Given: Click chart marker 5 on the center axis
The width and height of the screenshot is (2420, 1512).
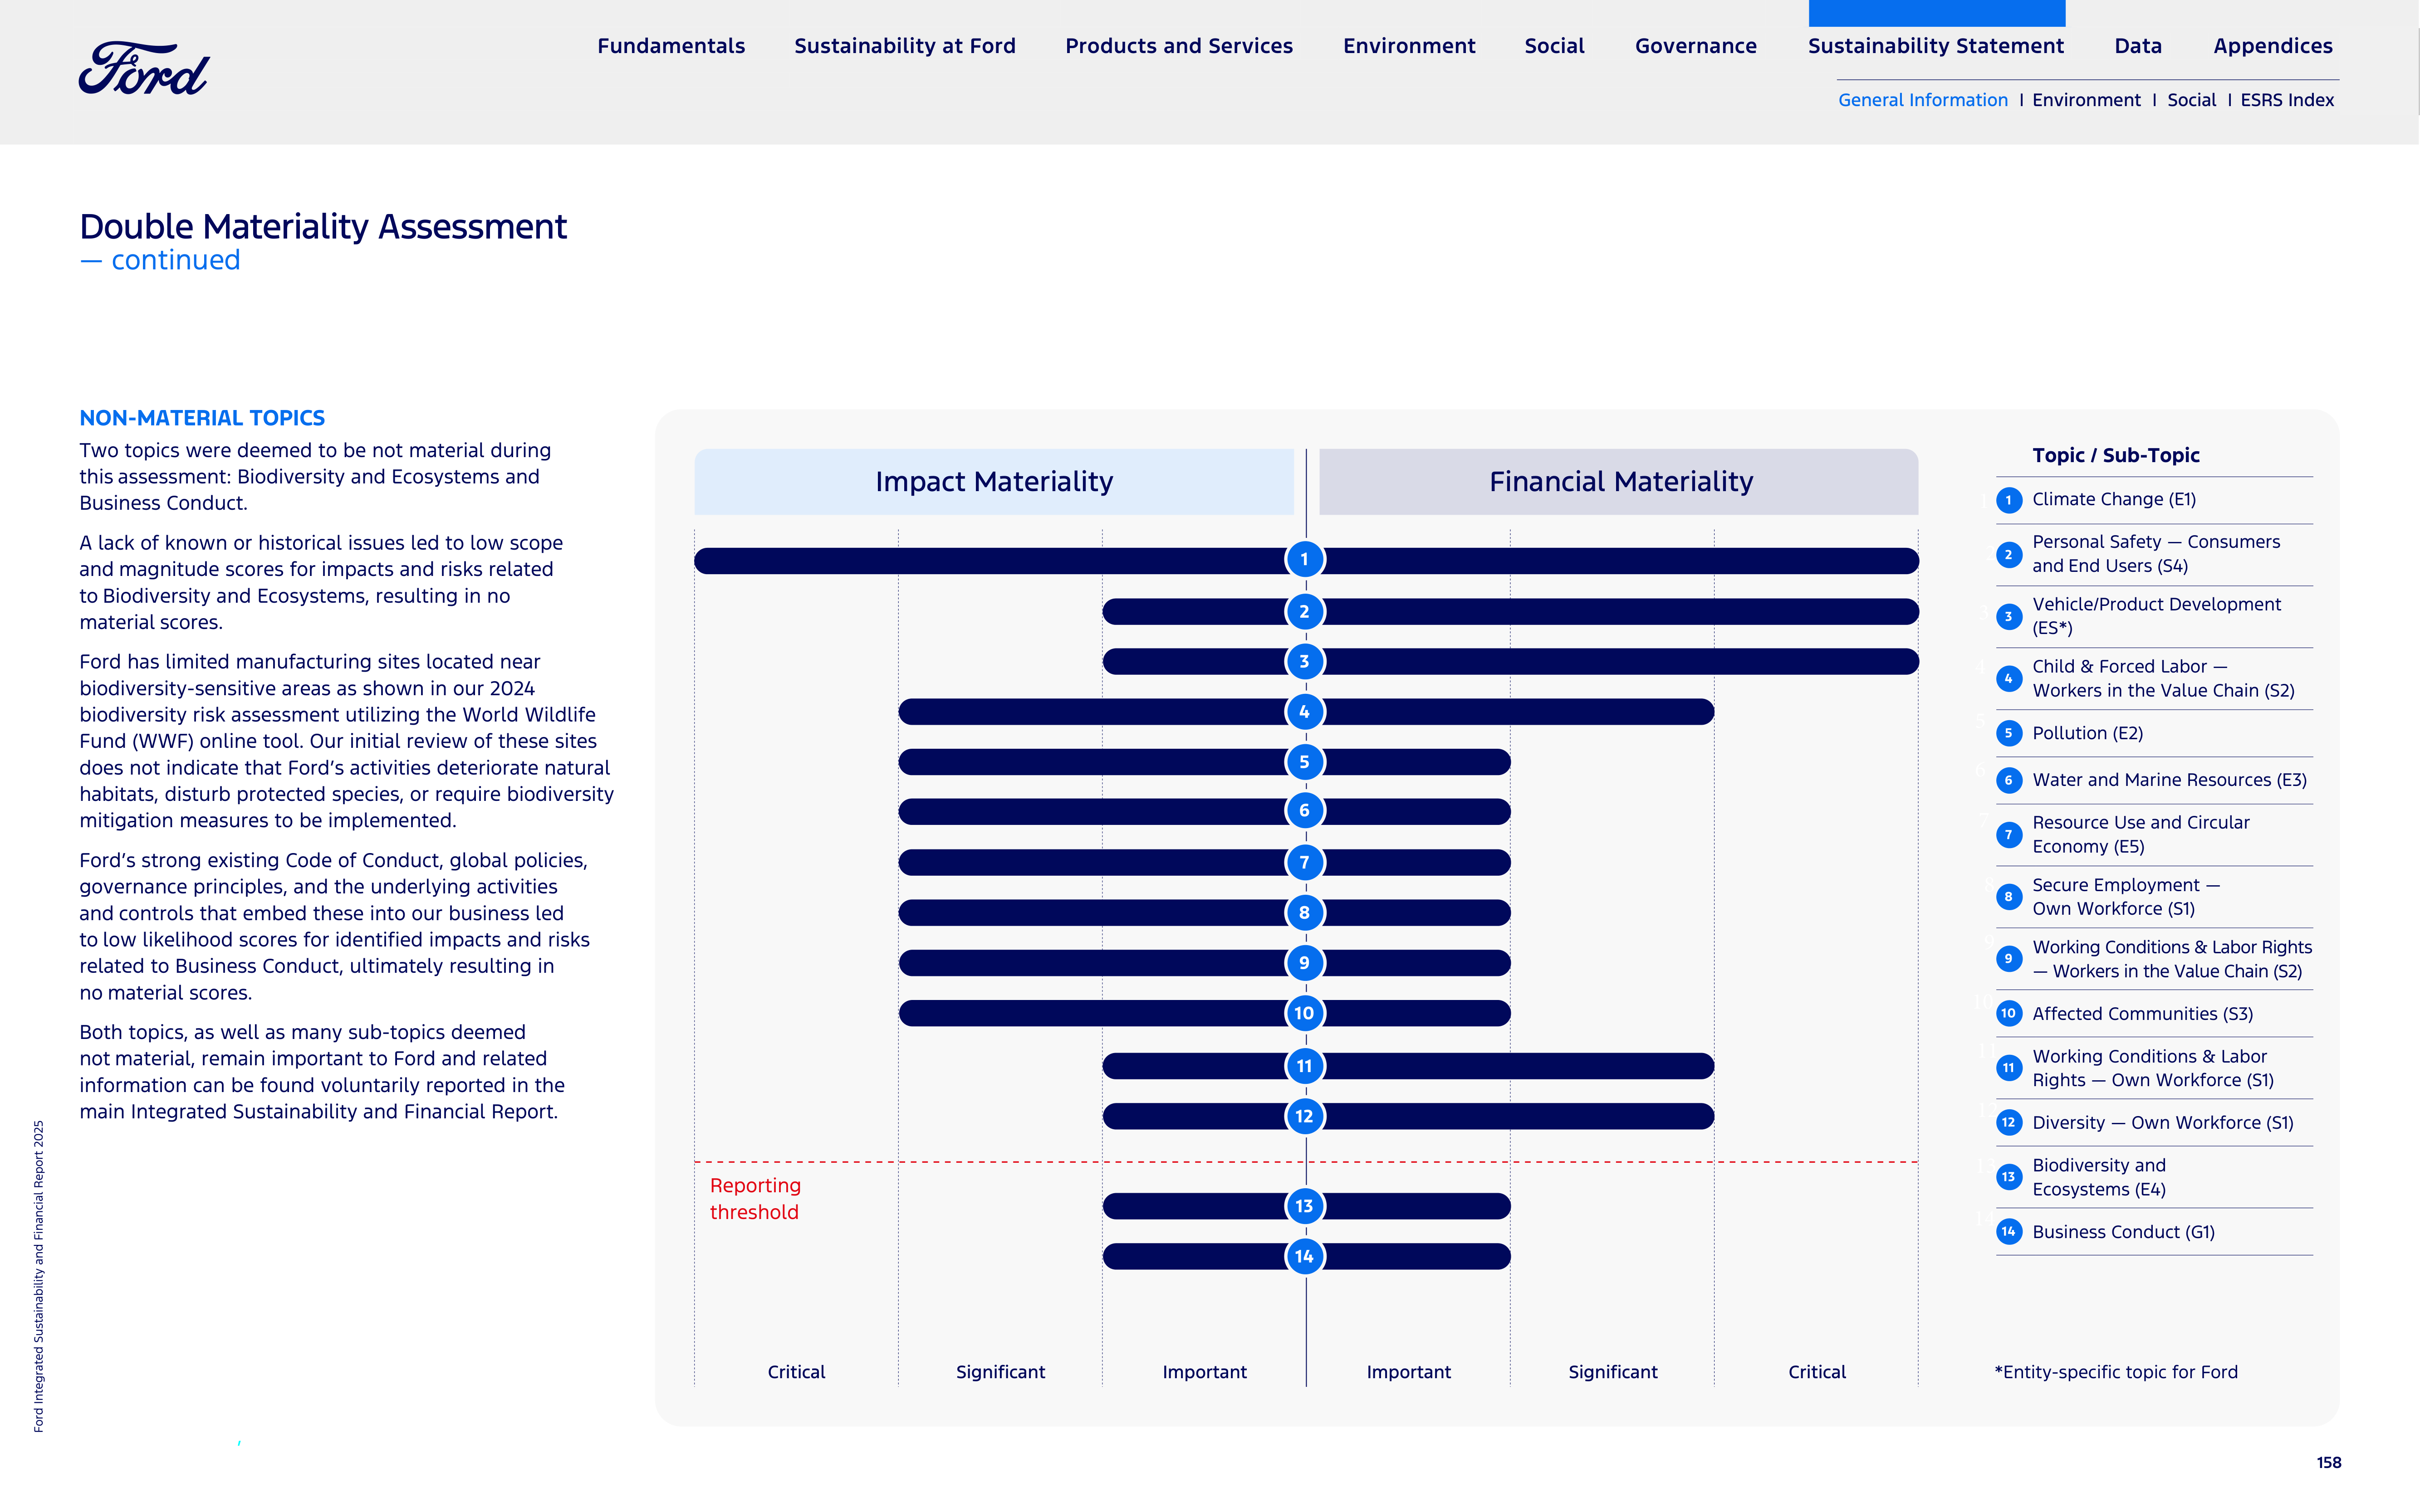Looking at the screenshot, I should (1304, 762).
